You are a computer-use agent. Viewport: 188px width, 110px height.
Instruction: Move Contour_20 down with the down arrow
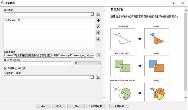98,39
